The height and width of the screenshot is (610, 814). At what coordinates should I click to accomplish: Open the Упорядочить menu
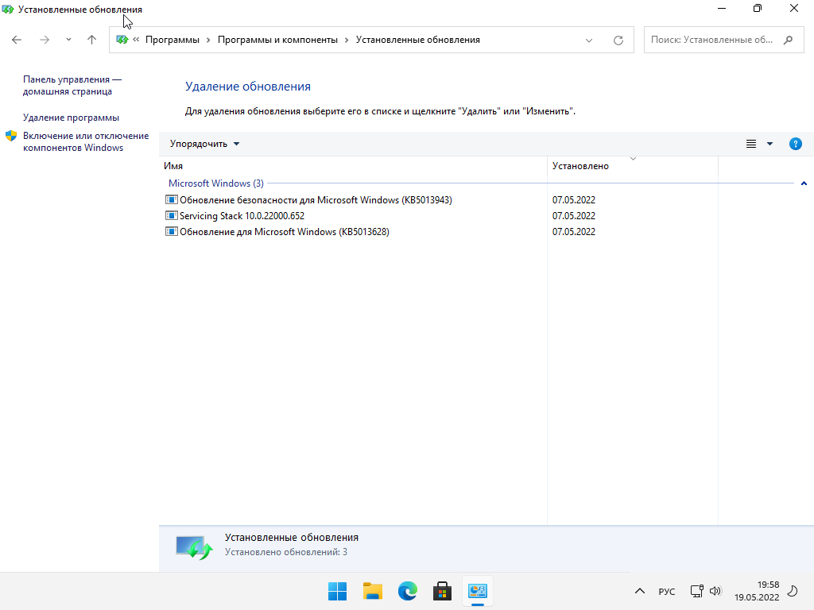click(x=204, y=144)
